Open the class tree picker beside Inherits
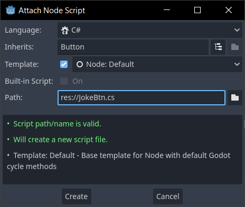 [x=218, y=47]
